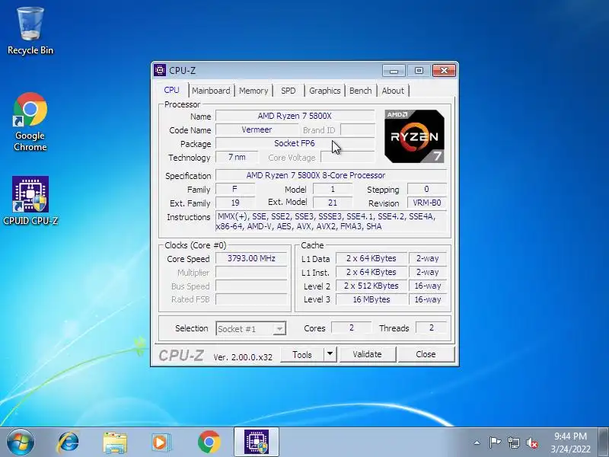This screenshot has height=457, width=609.
Task: Click the Ext. Model value 21
Action: 333,203
